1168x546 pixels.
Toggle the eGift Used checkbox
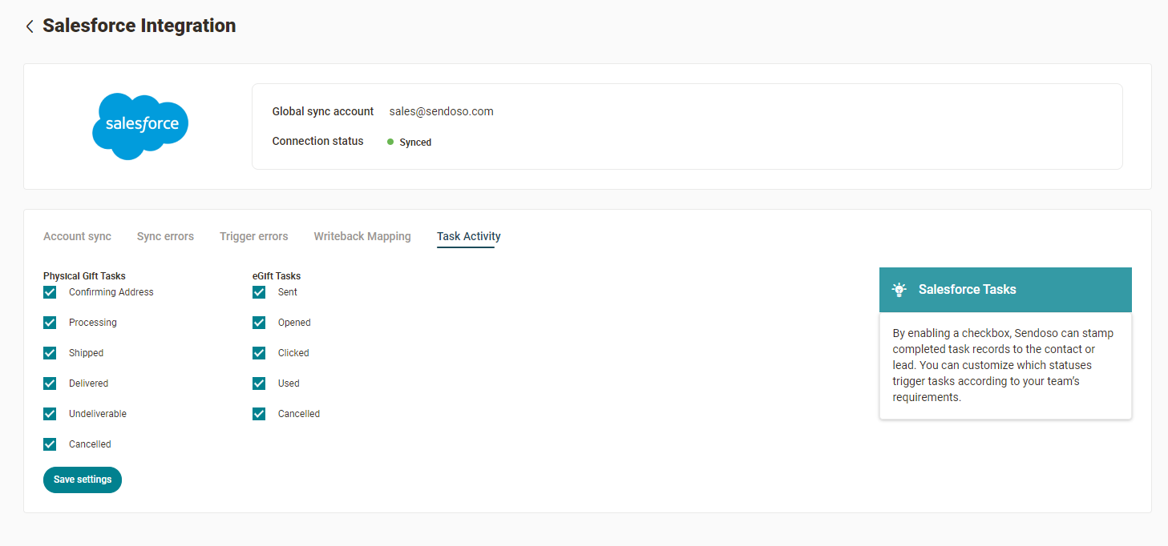click(259, 383)
